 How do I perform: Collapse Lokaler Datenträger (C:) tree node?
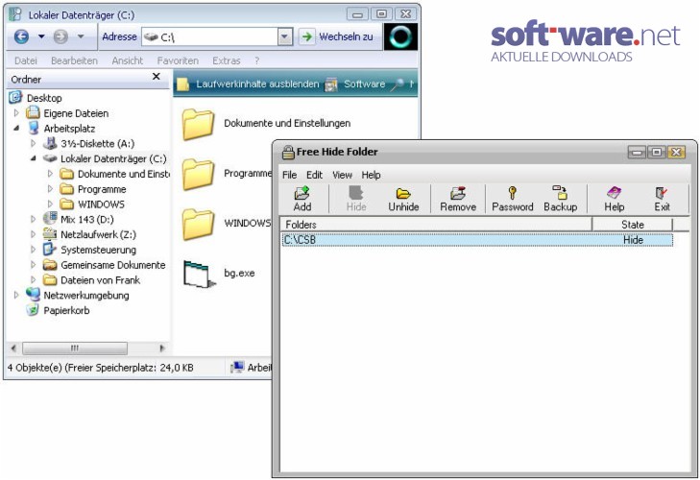tap(34, 158)
